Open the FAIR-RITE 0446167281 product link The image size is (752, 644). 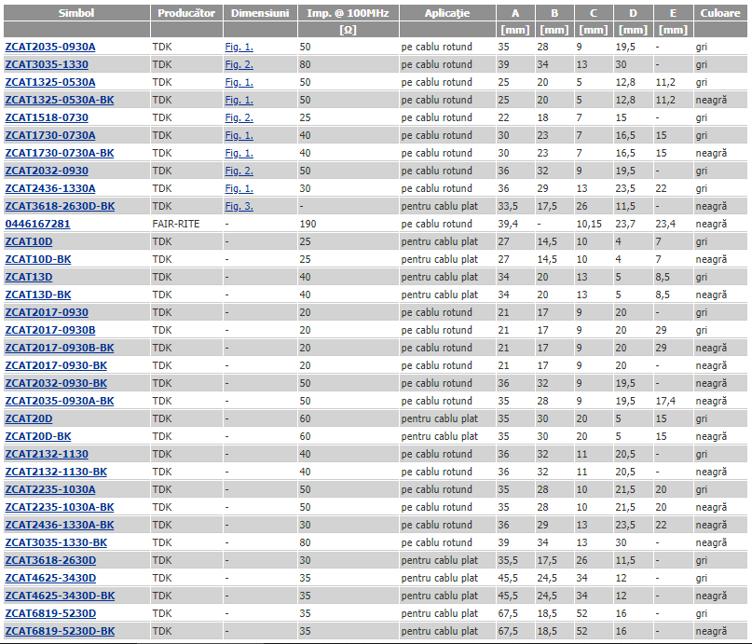(37, 224)
